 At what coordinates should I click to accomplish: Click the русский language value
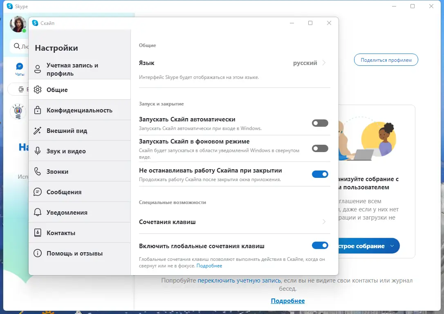click(305, 63)
